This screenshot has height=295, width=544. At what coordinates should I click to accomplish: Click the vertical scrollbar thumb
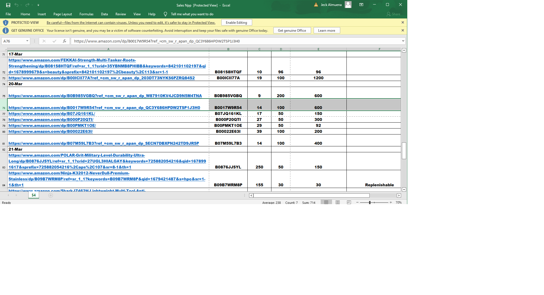(404, 151)
